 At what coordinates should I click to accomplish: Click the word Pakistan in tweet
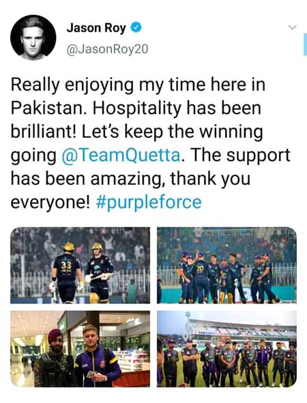[x=47, y=108]
